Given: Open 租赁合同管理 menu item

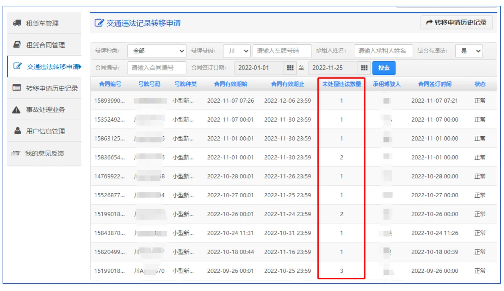Looking at the screenshot, I should (44, 45).
